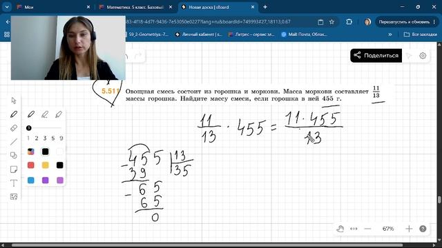Click the webcam video thumbnail
Image resolution: width=442 pixels, height=248 pixels.
point(68,48)
